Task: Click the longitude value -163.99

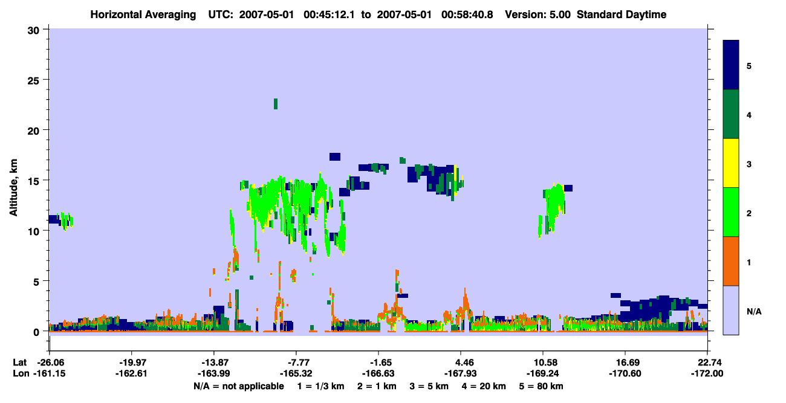Action: point(214,373)
